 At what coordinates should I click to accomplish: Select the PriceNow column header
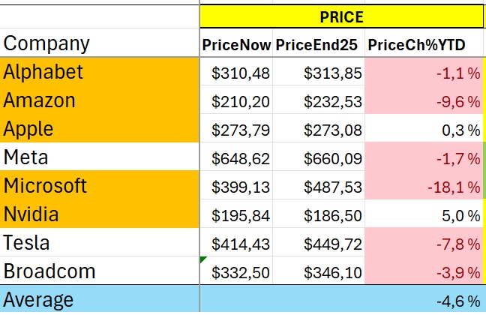[236, 45]
